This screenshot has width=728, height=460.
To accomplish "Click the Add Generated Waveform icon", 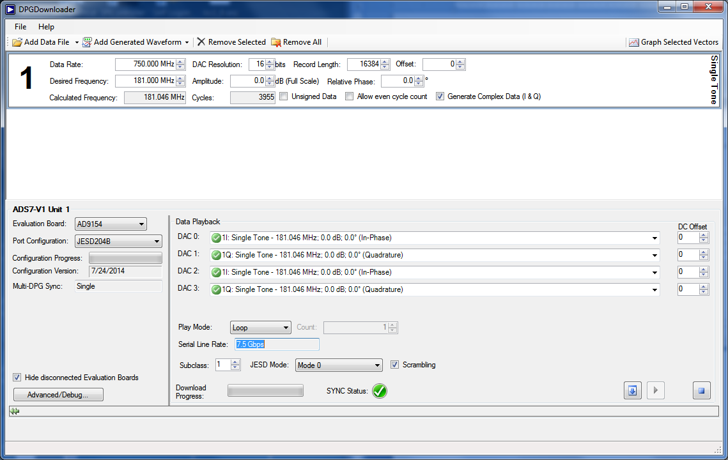I will click(87, 42).
